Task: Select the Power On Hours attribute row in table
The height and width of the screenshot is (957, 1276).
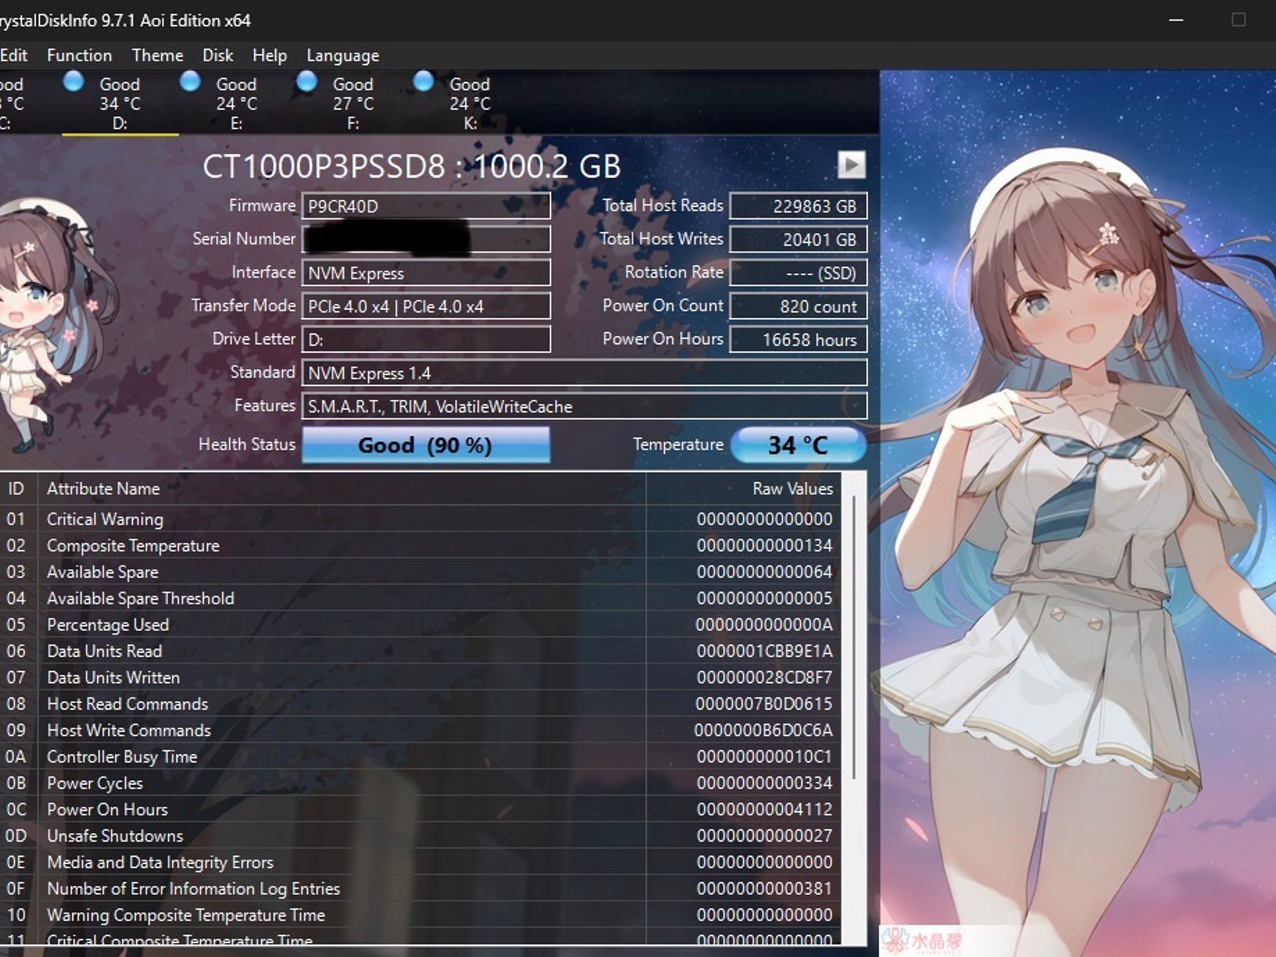Action: click(421, 809)
